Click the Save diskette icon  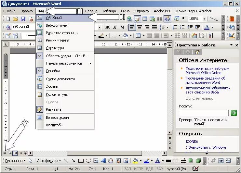click(x=23, y=19)
